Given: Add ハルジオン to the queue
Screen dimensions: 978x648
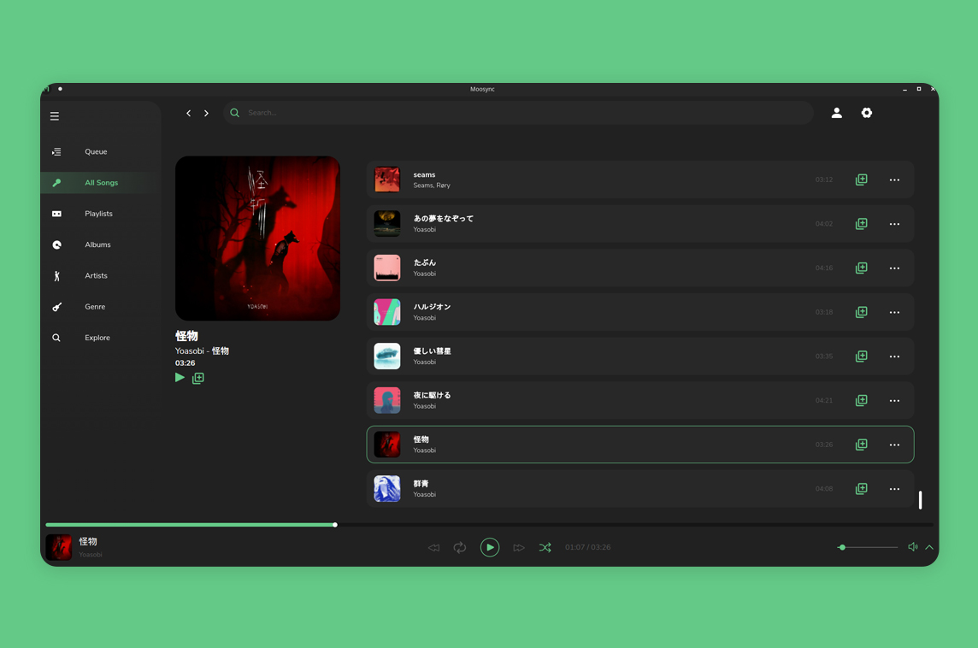Looking at the screenshot, I should pyautogui.click(x=862, y=312).
